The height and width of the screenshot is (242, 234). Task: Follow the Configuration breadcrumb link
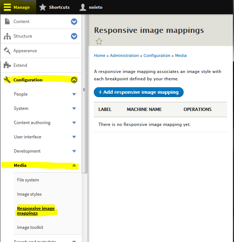[157, 55]
